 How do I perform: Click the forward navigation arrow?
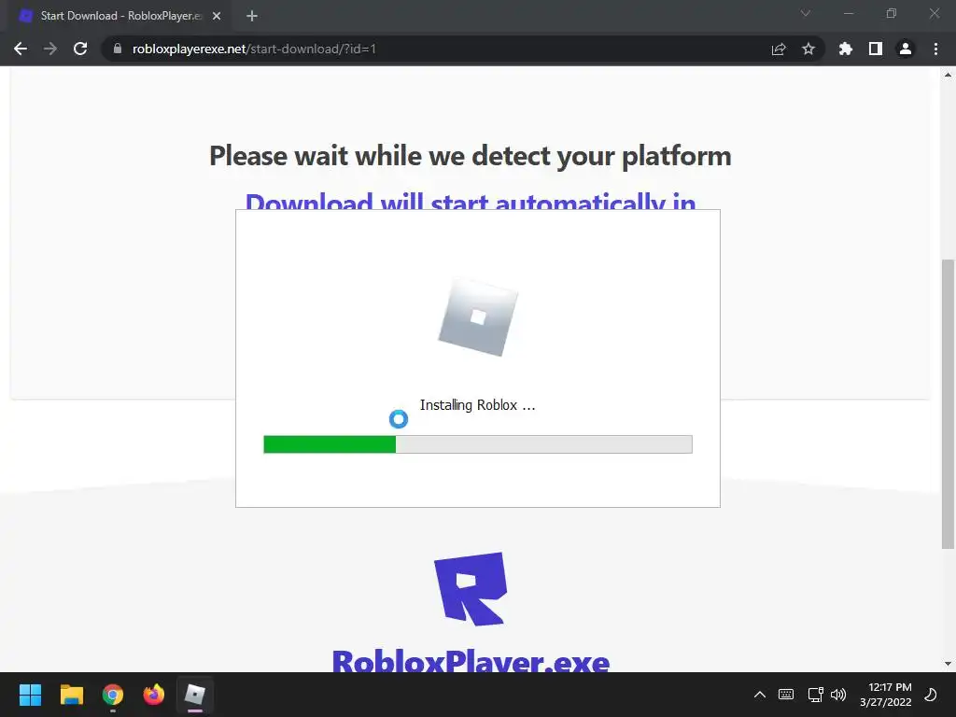pyautogui.click(x=50, y=49)
